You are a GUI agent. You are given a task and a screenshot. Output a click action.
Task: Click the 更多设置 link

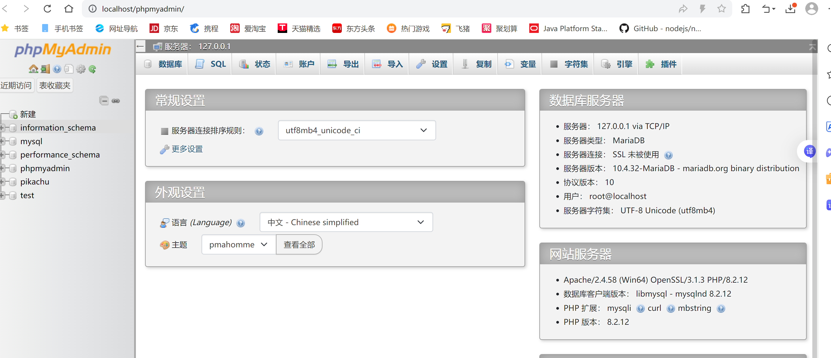coord(187,149)
